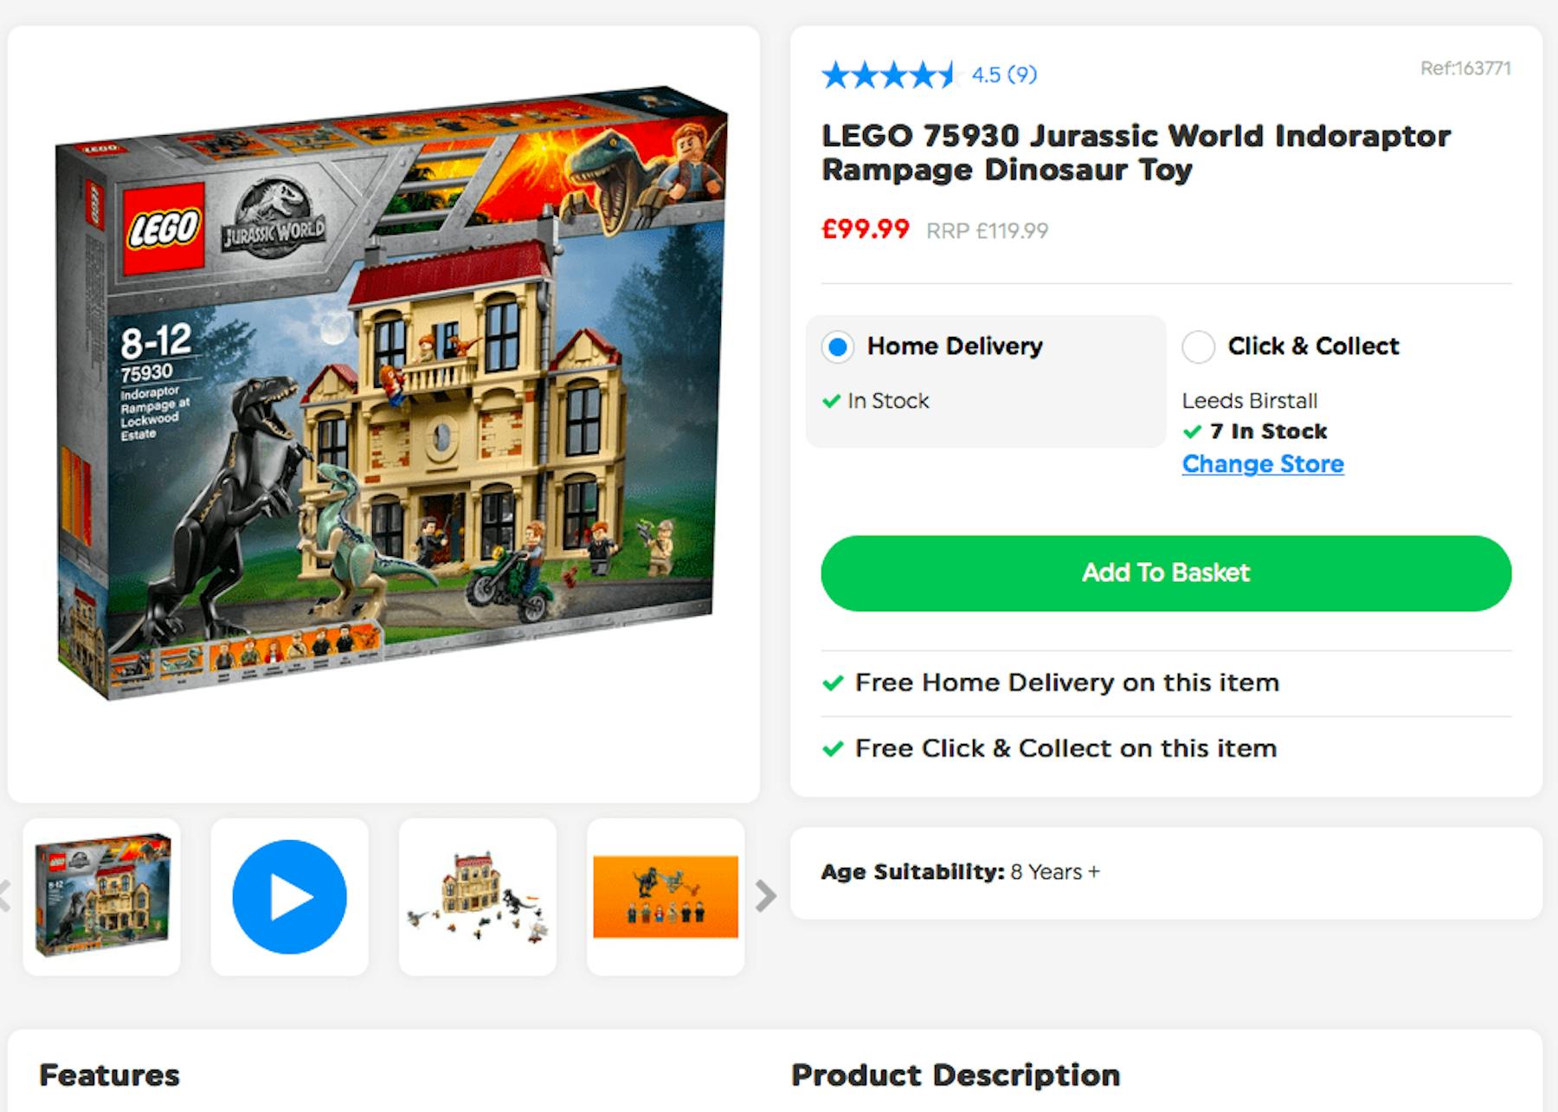Select the Home Delivery radio option
Image resolution: width=1558 pixels, height=1112 pixels.
point(838,346)
